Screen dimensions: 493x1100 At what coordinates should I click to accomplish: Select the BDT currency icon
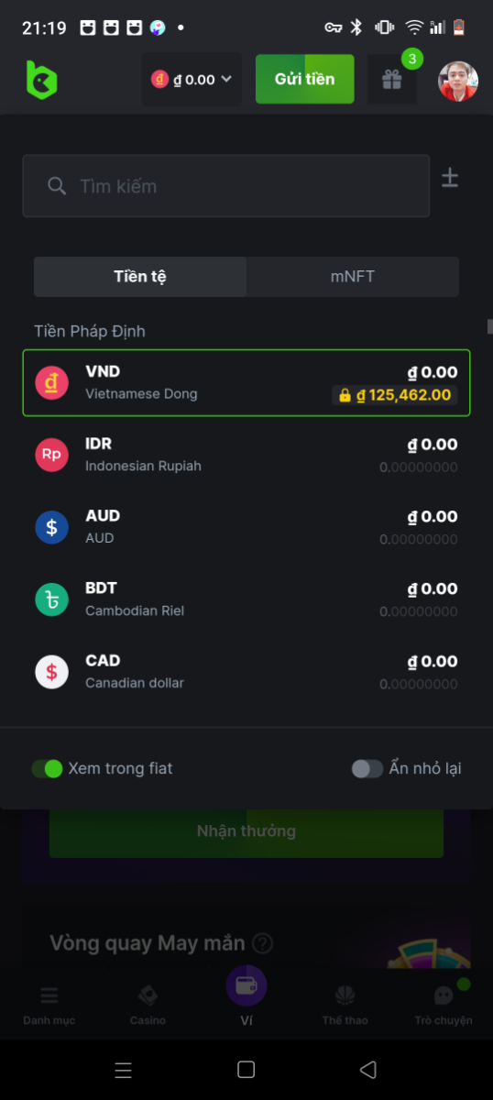pyautogui.click(x=51, y=599)
